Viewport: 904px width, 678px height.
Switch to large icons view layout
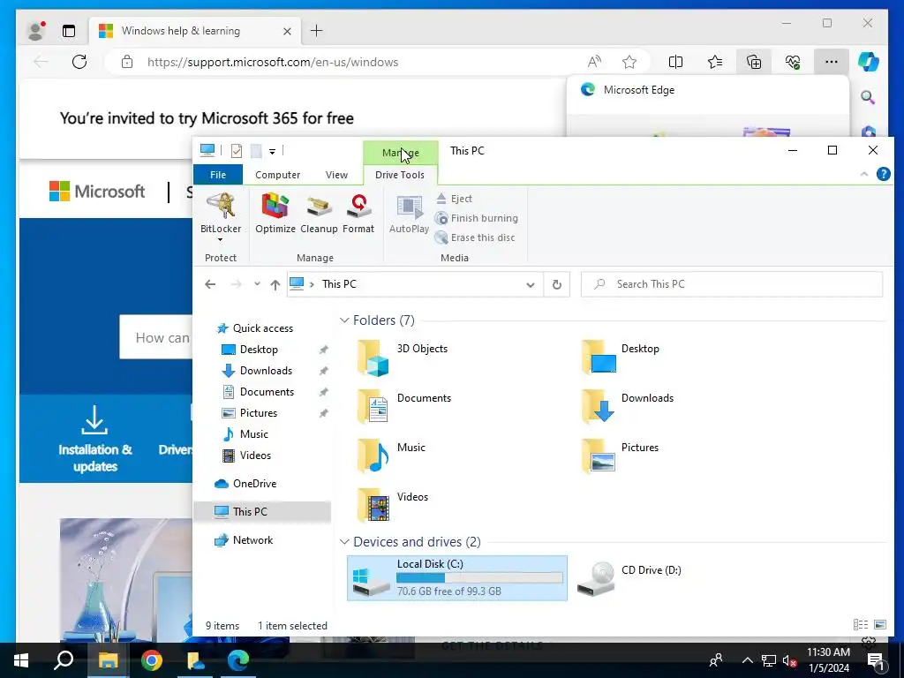[x=880, y=624]
